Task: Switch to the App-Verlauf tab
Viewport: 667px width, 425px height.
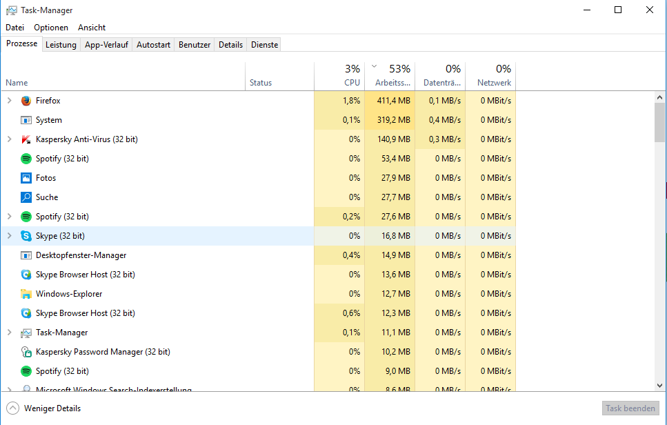Action: 106,45
